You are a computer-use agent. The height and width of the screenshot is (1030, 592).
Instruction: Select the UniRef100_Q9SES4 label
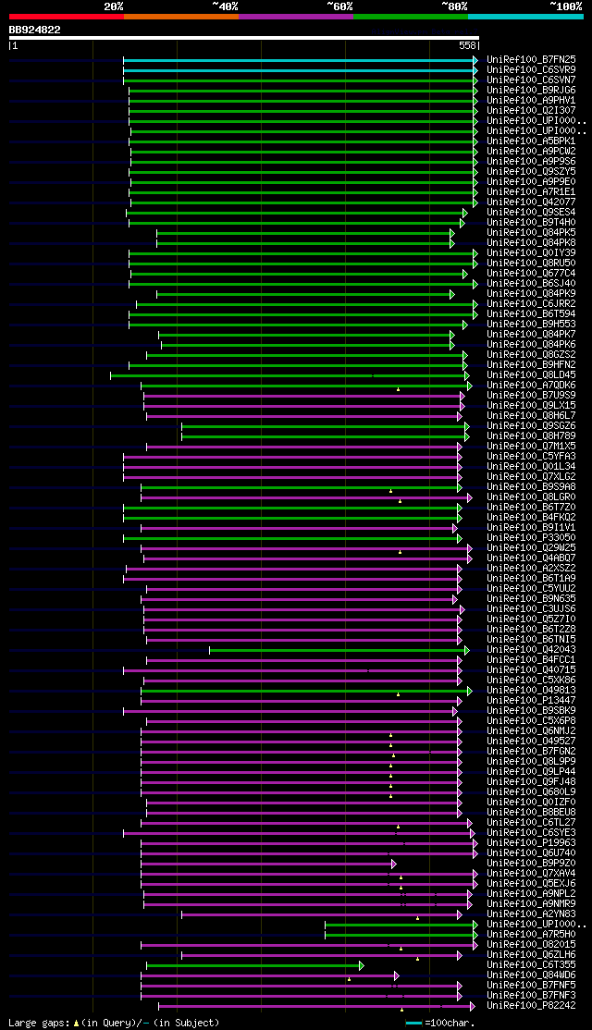[x=531, y=213]
